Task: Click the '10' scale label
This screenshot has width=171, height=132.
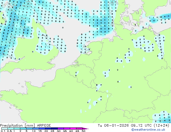Action: 34,131
